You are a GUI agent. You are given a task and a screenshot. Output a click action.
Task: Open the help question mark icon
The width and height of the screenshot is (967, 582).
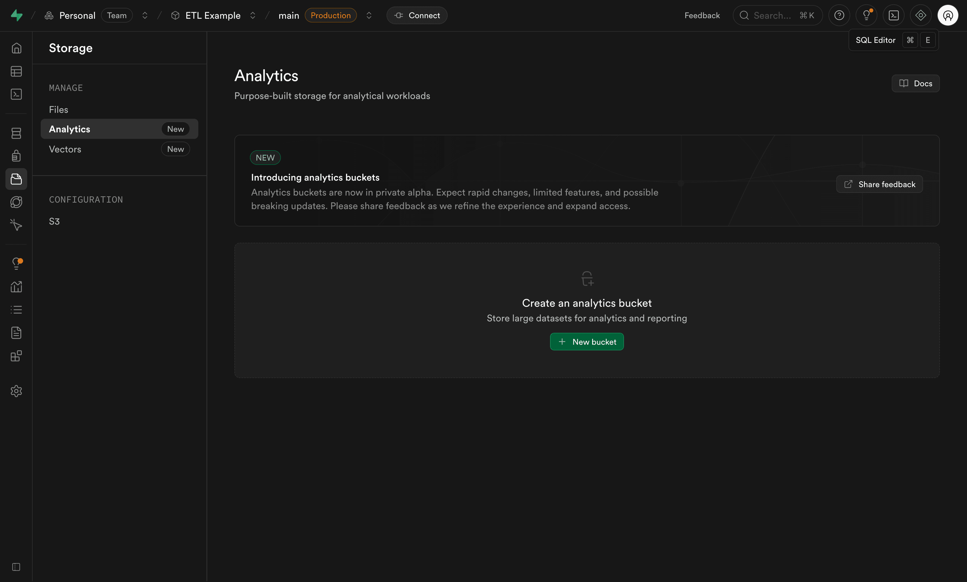(x=839, y=15)
